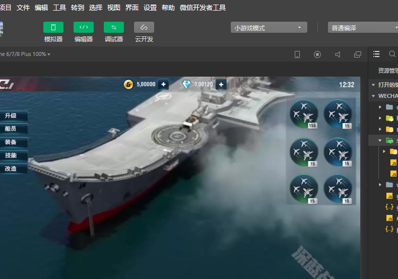Screen dimensions: 398x279
Task: Click the 资源管理 explorer panel title
Action: (x=388, y=71)
